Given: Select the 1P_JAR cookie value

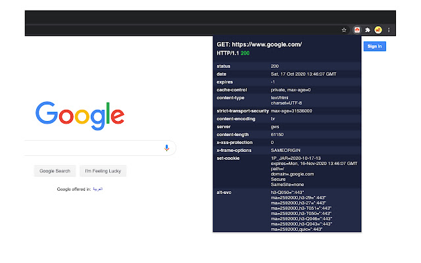Looking at the screenshot, I should 295,158.
